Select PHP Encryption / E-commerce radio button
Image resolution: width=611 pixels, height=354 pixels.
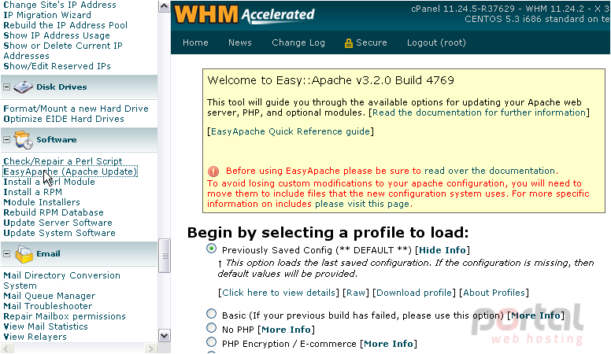[x=212, y=342]
